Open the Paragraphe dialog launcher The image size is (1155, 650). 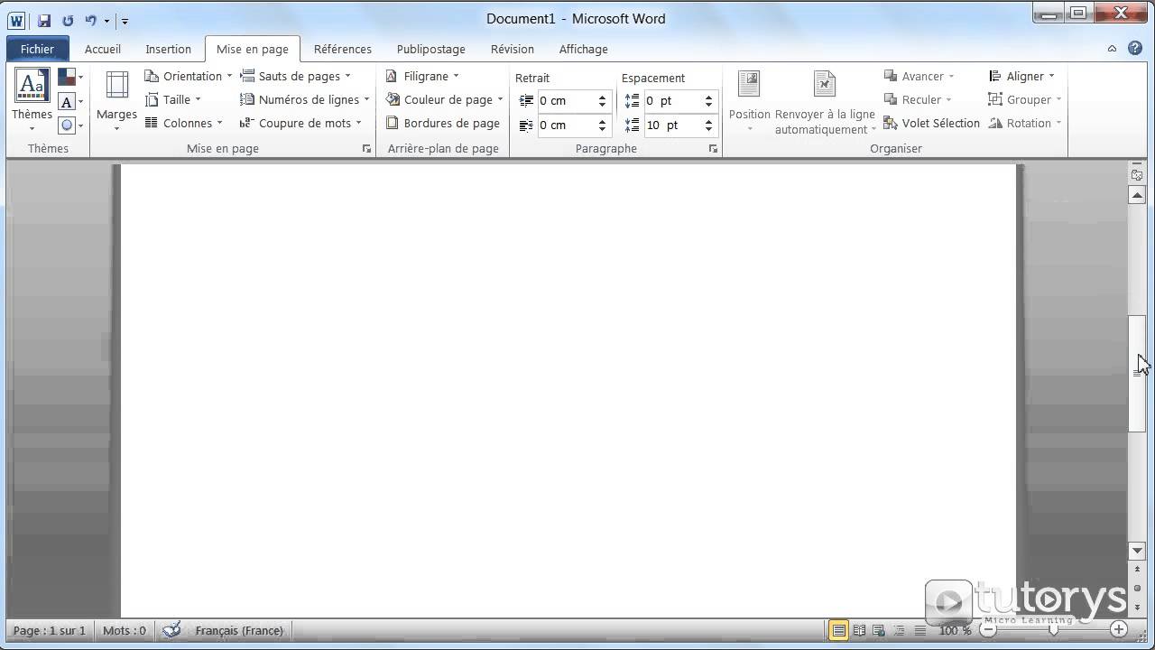coord(713,149)
